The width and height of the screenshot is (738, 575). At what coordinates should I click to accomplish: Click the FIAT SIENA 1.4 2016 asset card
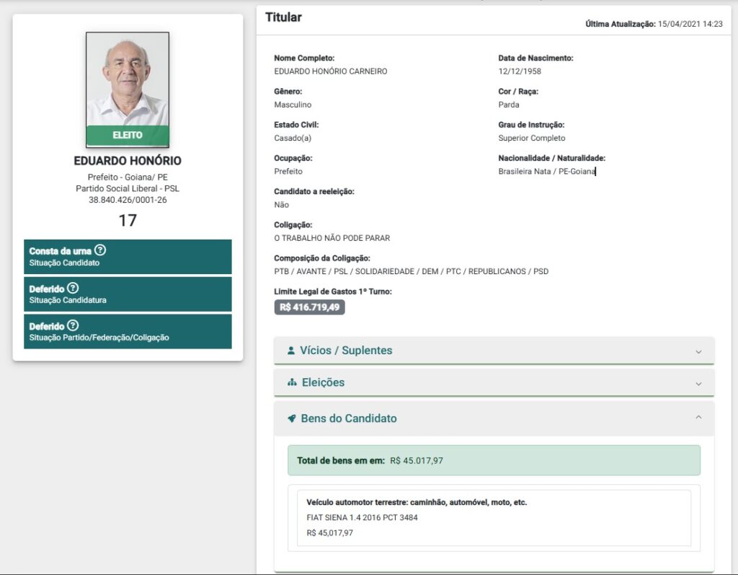(494, 518)
